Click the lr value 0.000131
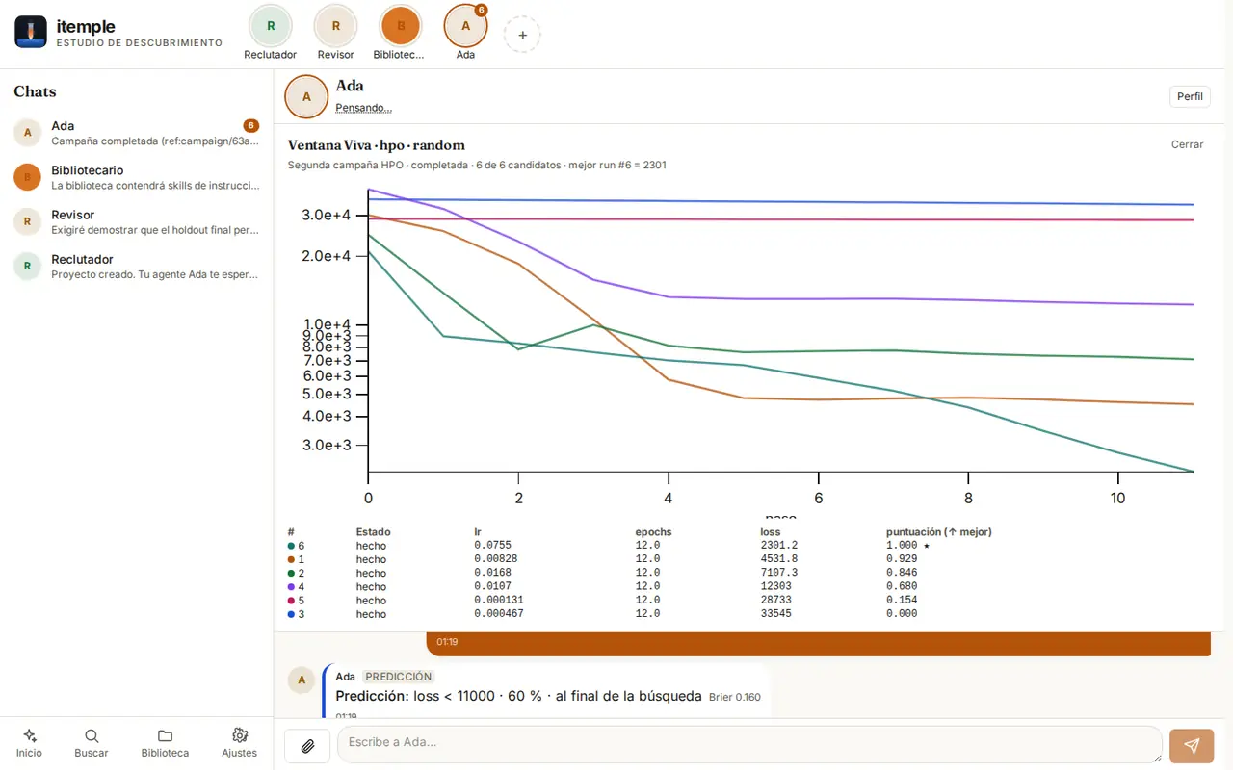The height and width of the screenshot is (770, 1233). [498, 601]
